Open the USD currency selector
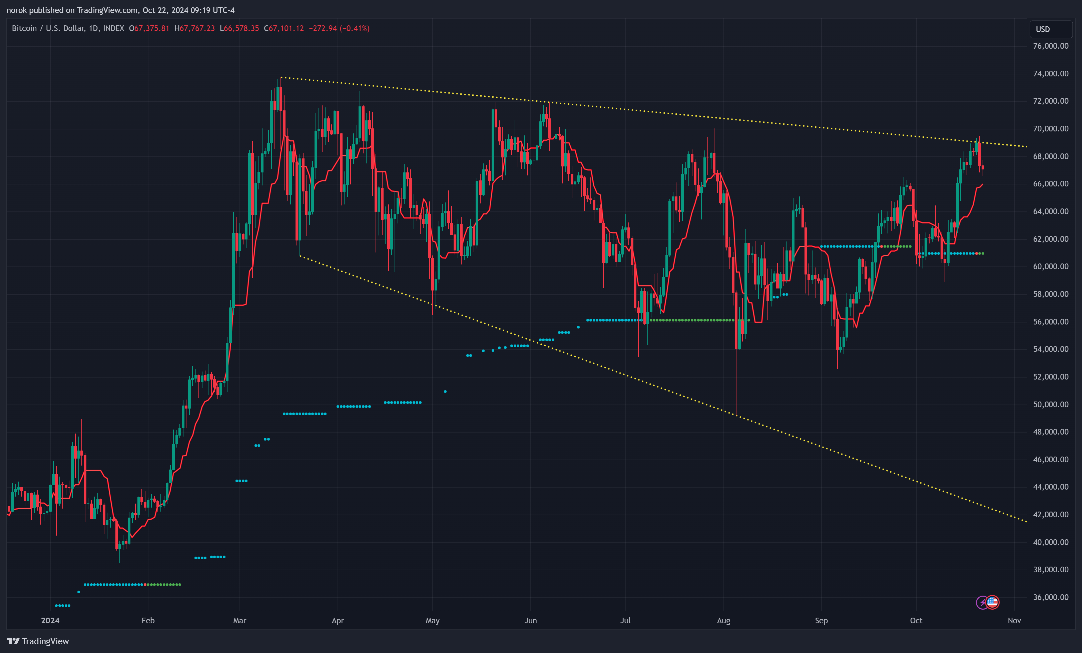Screen dimensions: 1082x653 click(x=1051, y=29)
